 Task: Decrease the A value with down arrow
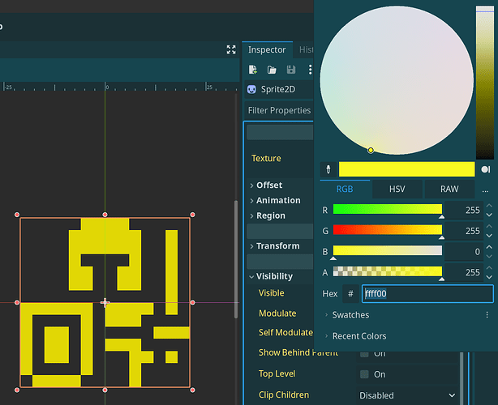point(489,277)
